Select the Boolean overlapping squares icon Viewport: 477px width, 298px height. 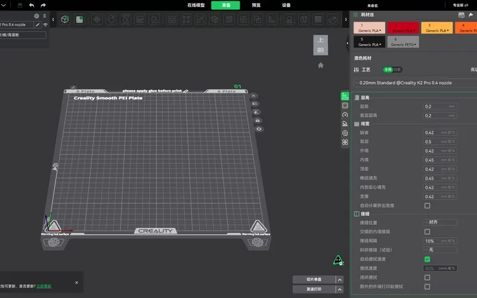pos(258,20)
